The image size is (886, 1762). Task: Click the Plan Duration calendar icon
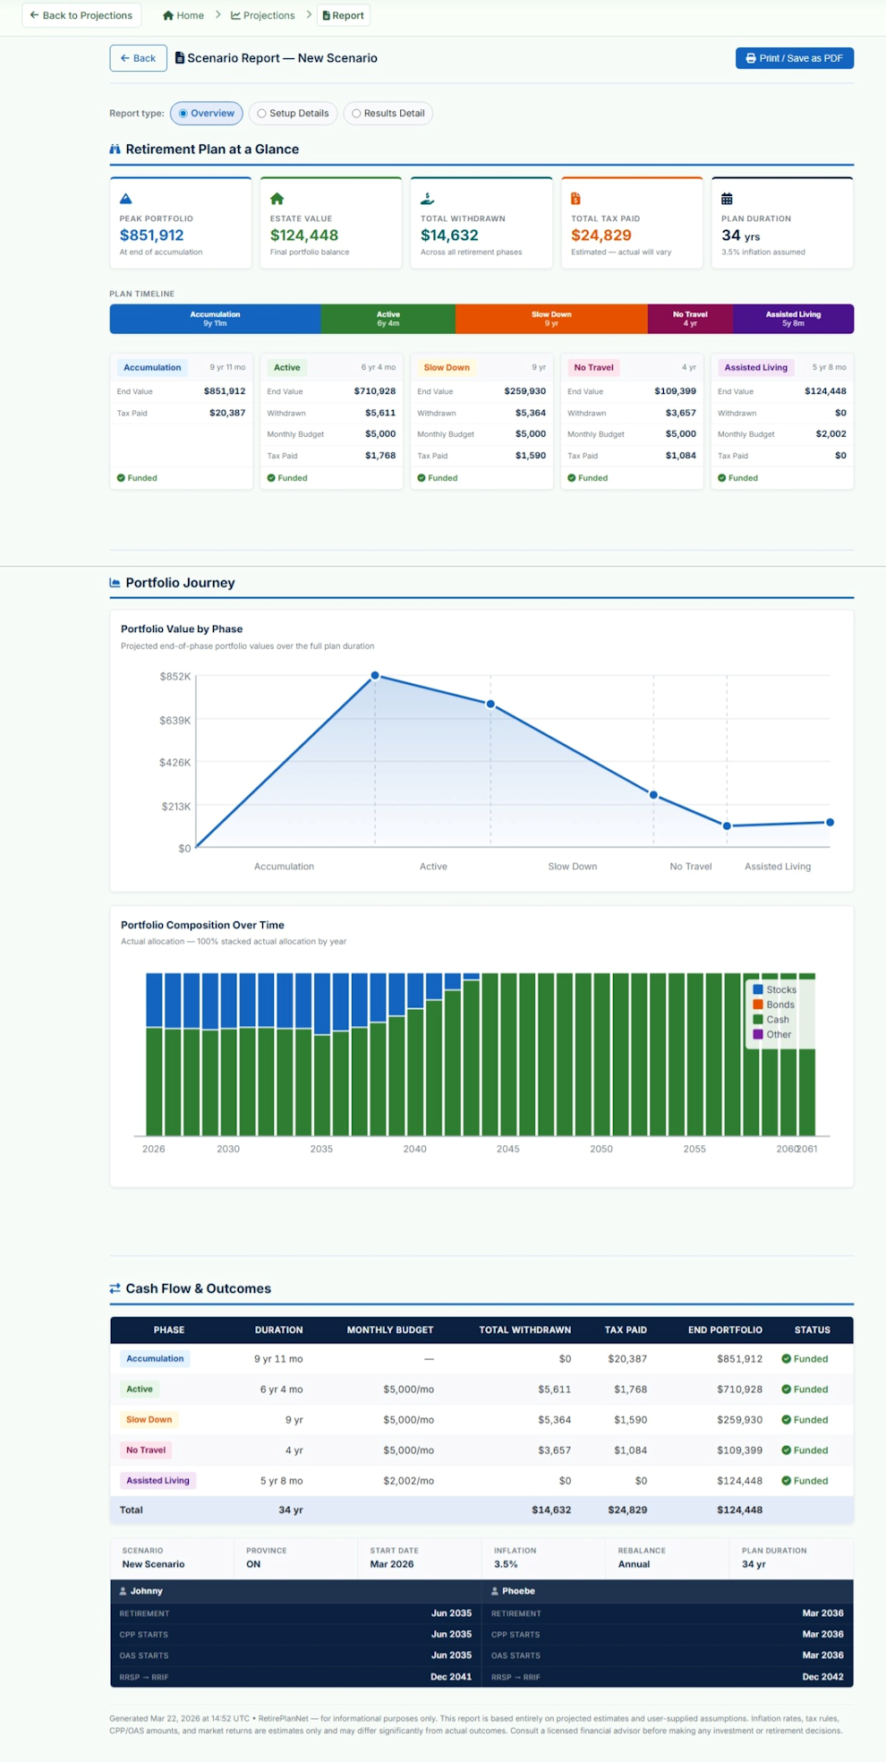pyautogui.click(x=727, y=199)
